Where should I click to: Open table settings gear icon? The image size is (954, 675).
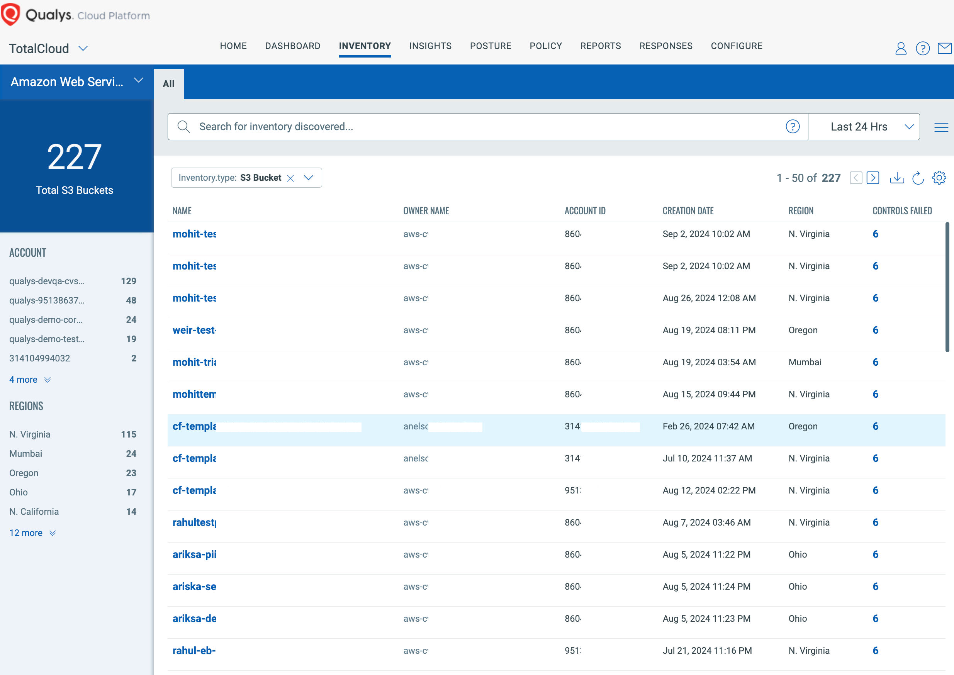tap(939, 178)
